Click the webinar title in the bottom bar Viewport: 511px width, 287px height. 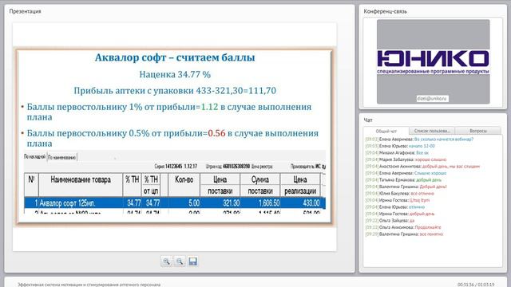(x=89, y=285)
